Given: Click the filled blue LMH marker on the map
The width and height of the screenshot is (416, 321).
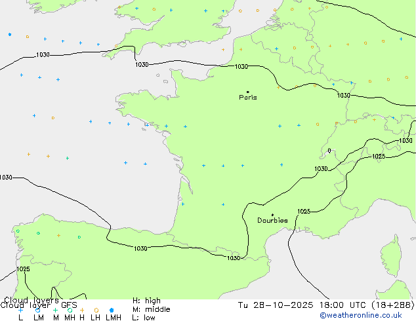Looking at the screenshot, I should [x=10, y=35].
